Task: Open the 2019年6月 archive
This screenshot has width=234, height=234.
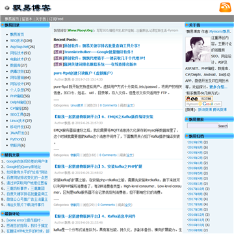Action: pos(195,148)
